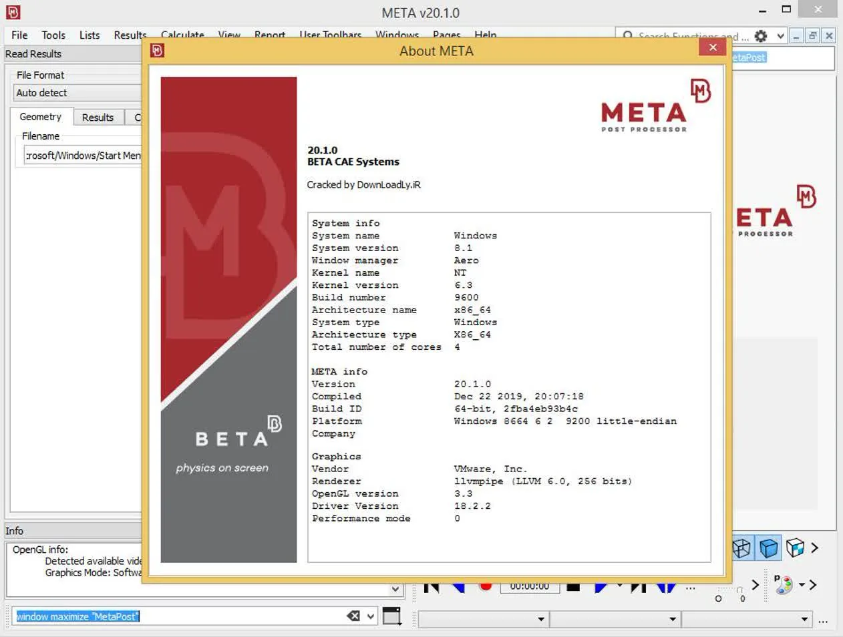The image size is (843, 637).
Task: Toggle the shaded blue cube style
Action: pyautogui.click(x=769, y=548)
